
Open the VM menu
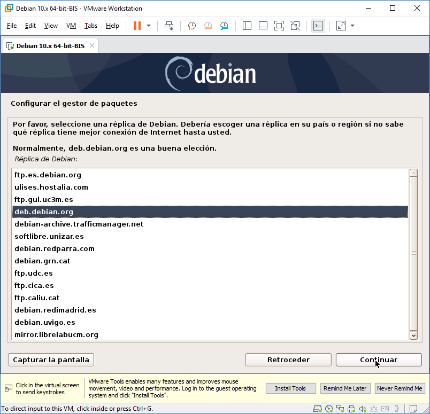coord(71,26)
